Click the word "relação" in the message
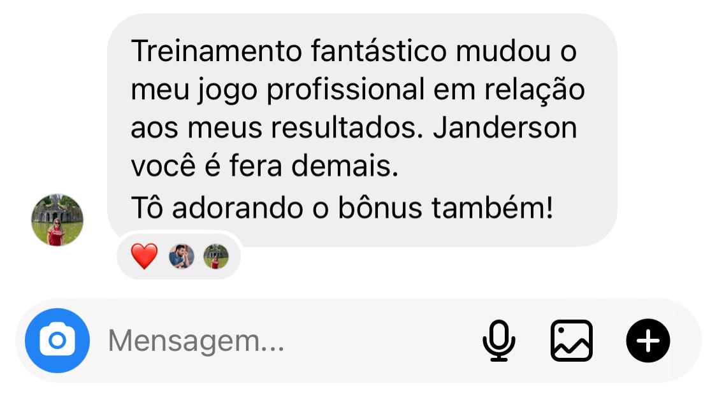717x398 pixels. tap(535, 90)
